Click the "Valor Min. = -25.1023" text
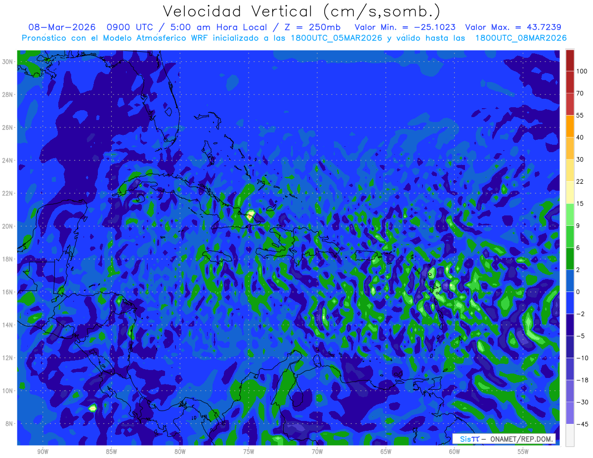The image size is (593, 458). click(405, 27)
